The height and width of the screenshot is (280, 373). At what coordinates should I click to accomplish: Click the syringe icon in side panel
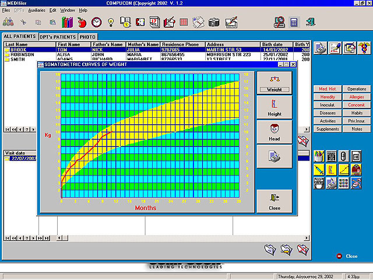point(319,170)
